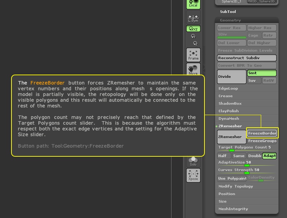Image resolution: width=287 pixels, height=218 pixels.
Task: Click the large ZRemesher button
Action: tap(231, 137)
